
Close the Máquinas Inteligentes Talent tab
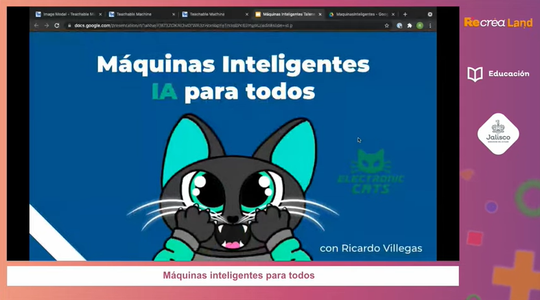tap(320, 14)
